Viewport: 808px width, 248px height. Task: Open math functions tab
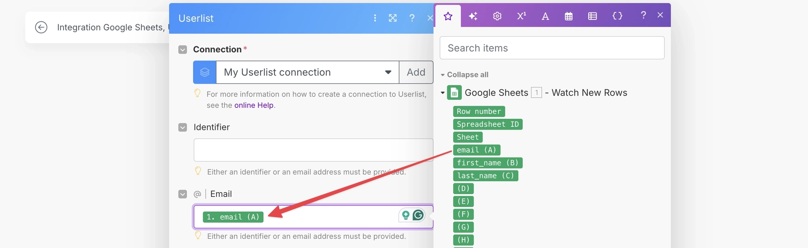pyautogui.click(x=522, y=16)
